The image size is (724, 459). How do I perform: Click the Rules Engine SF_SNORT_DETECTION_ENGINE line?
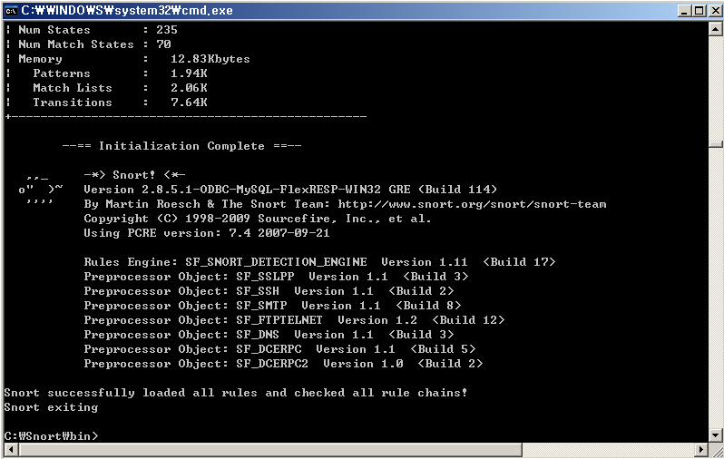point(319,262)
